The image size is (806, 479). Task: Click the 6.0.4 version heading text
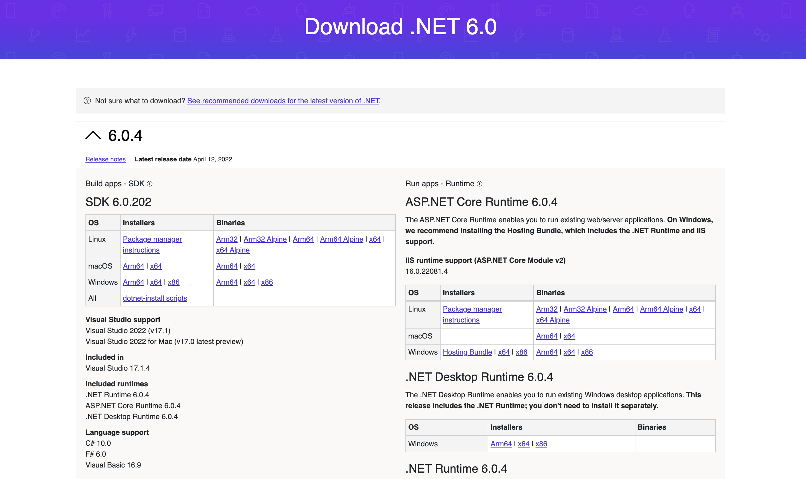tap(125, 135)
